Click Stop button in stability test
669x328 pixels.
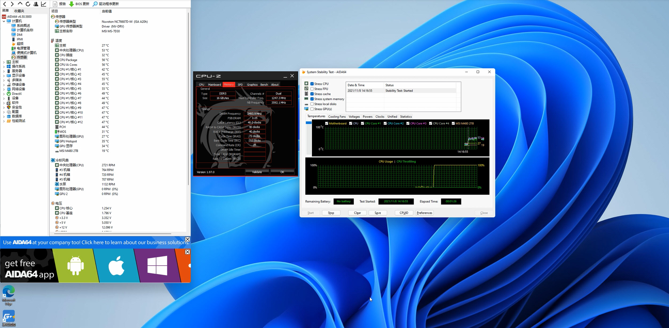[331, 213]
